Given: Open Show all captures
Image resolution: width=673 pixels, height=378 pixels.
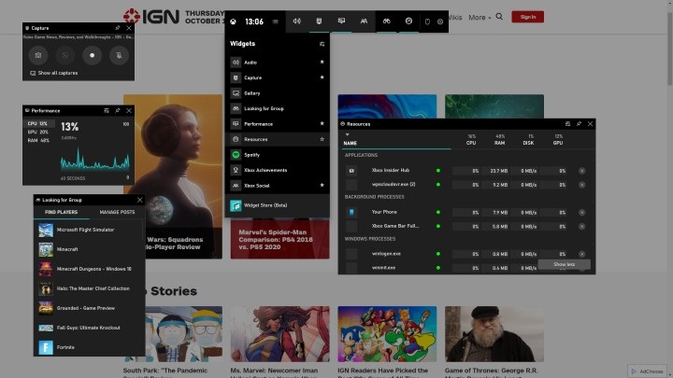Looking at the screenshot, I should (x=57, y=72).
